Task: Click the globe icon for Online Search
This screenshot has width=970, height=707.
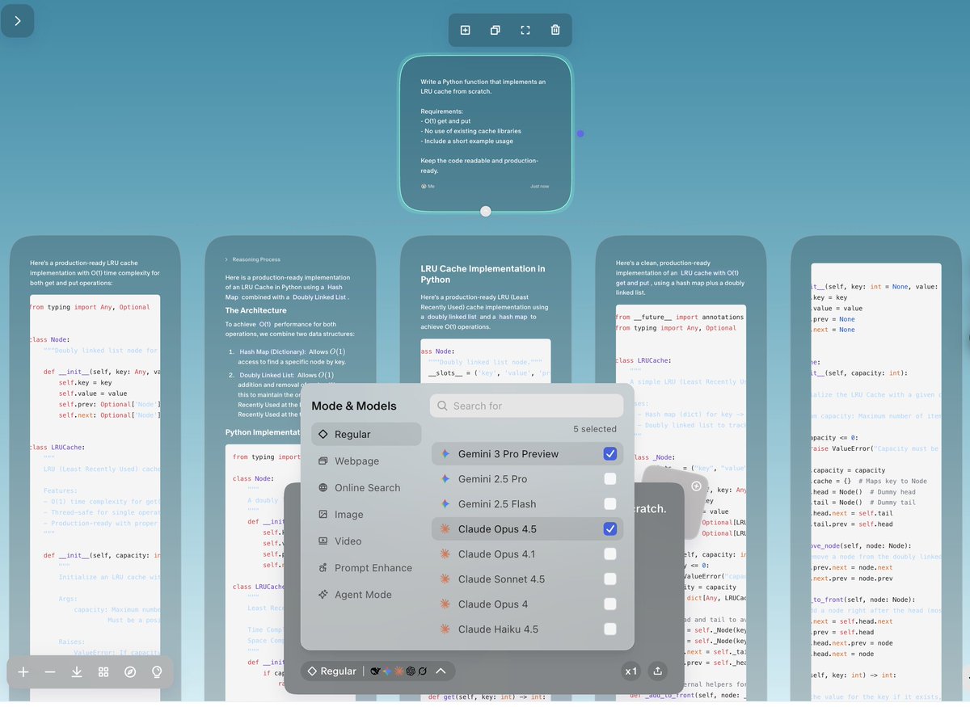Action: point(323,487)
